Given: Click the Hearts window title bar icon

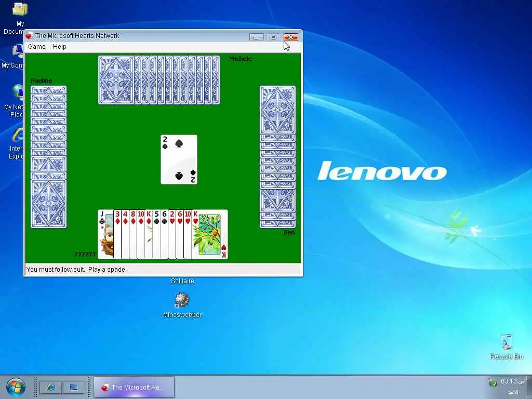Looking at the screenshot, I should pyautogui.click(x=29, y=36).
